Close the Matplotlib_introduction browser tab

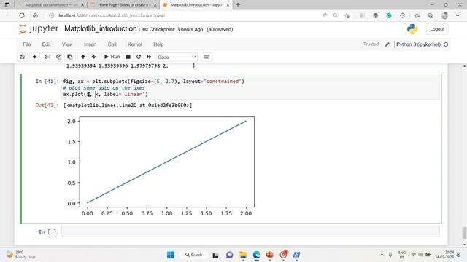228,5
